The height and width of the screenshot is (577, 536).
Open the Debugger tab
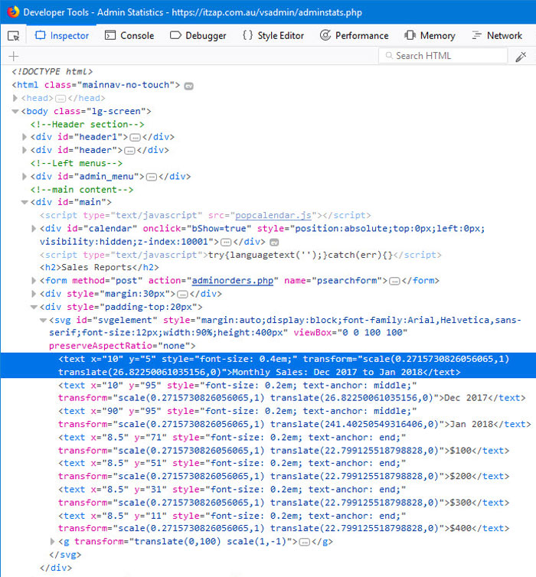[198, 35]
